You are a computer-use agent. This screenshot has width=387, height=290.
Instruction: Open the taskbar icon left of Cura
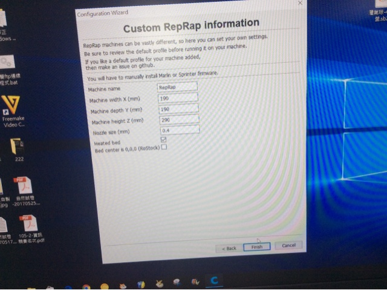[195, 282]
